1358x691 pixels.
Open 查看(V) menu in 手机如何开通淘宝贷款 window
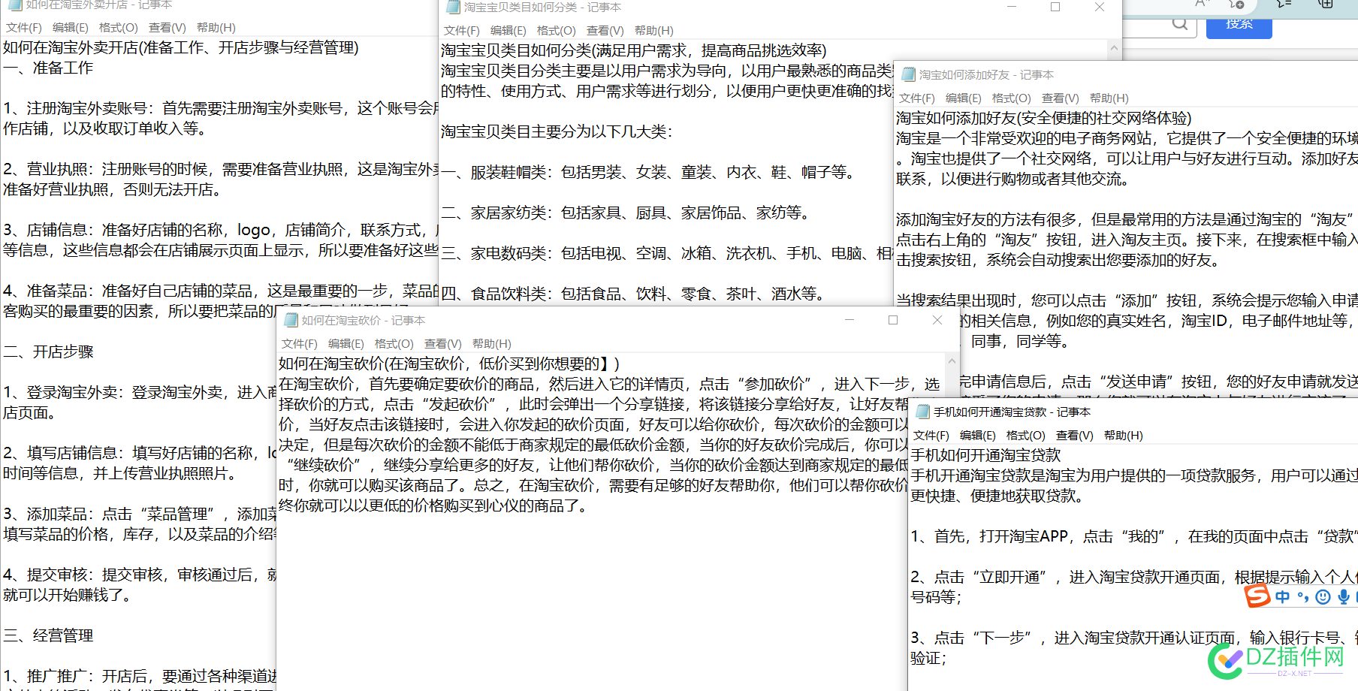coord(1074,436)
